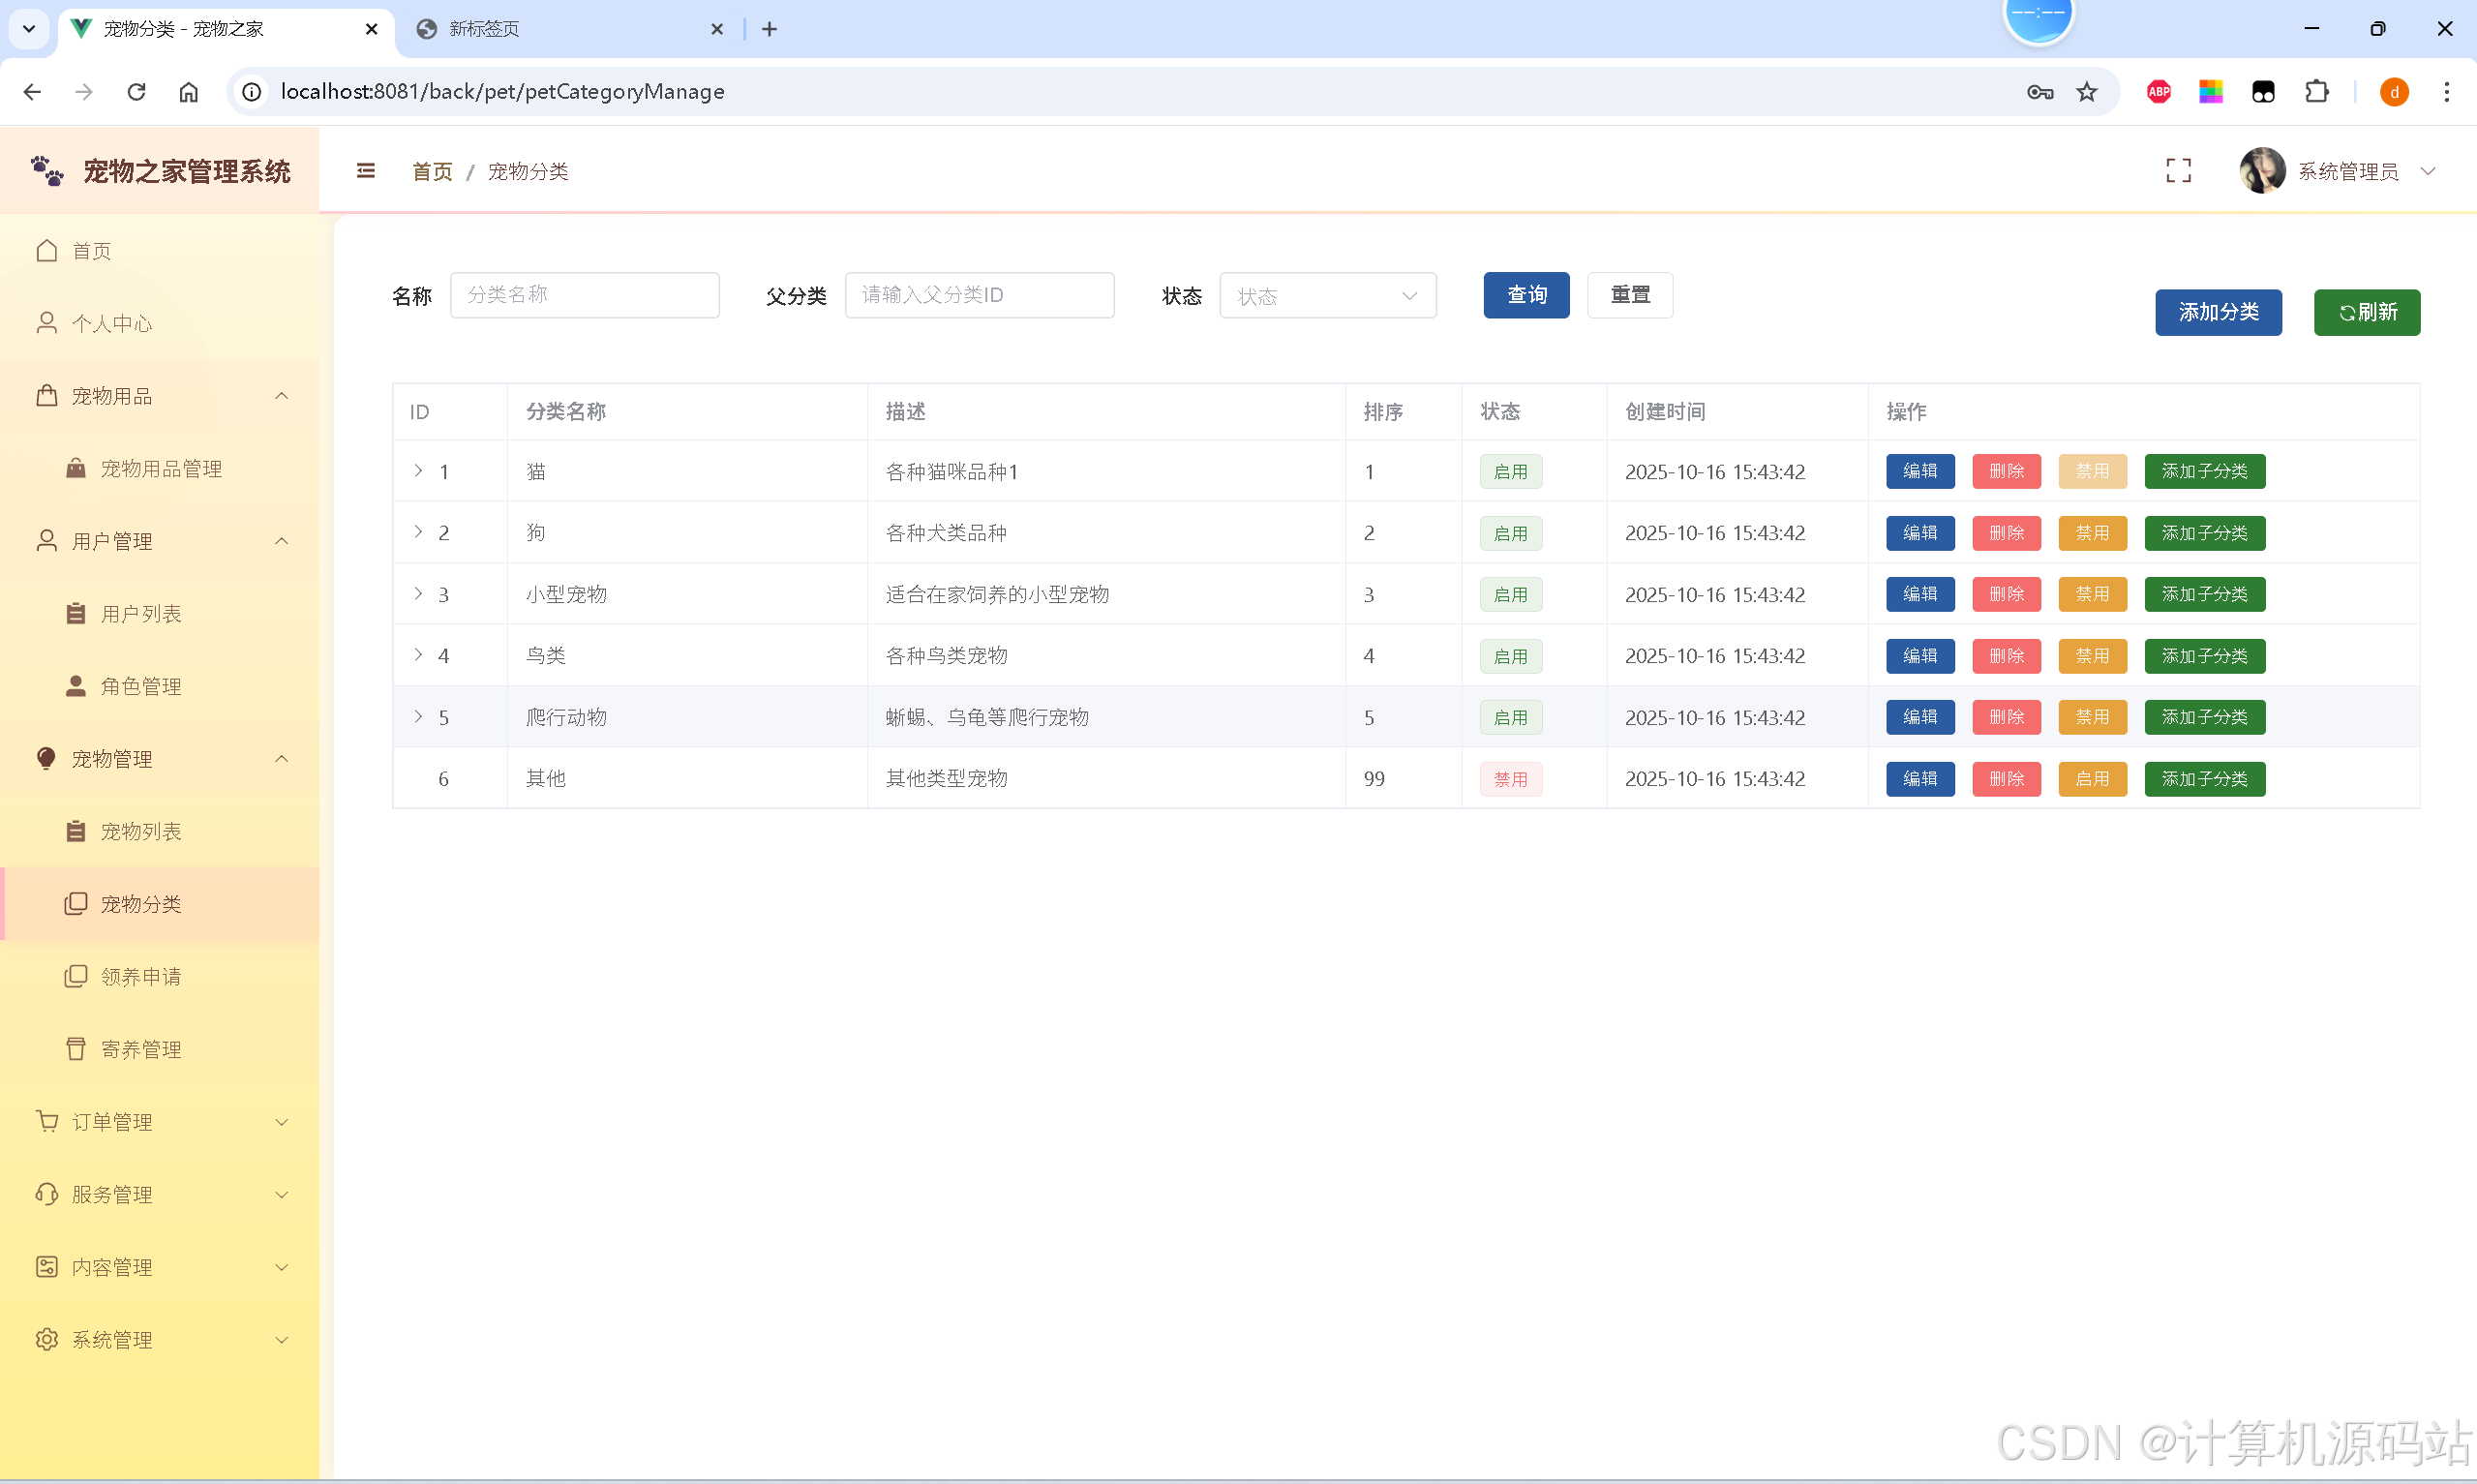Disable the 狗 category via 禁用
Viewport: 2477px width, 1484px height.
coord(2092,533)
